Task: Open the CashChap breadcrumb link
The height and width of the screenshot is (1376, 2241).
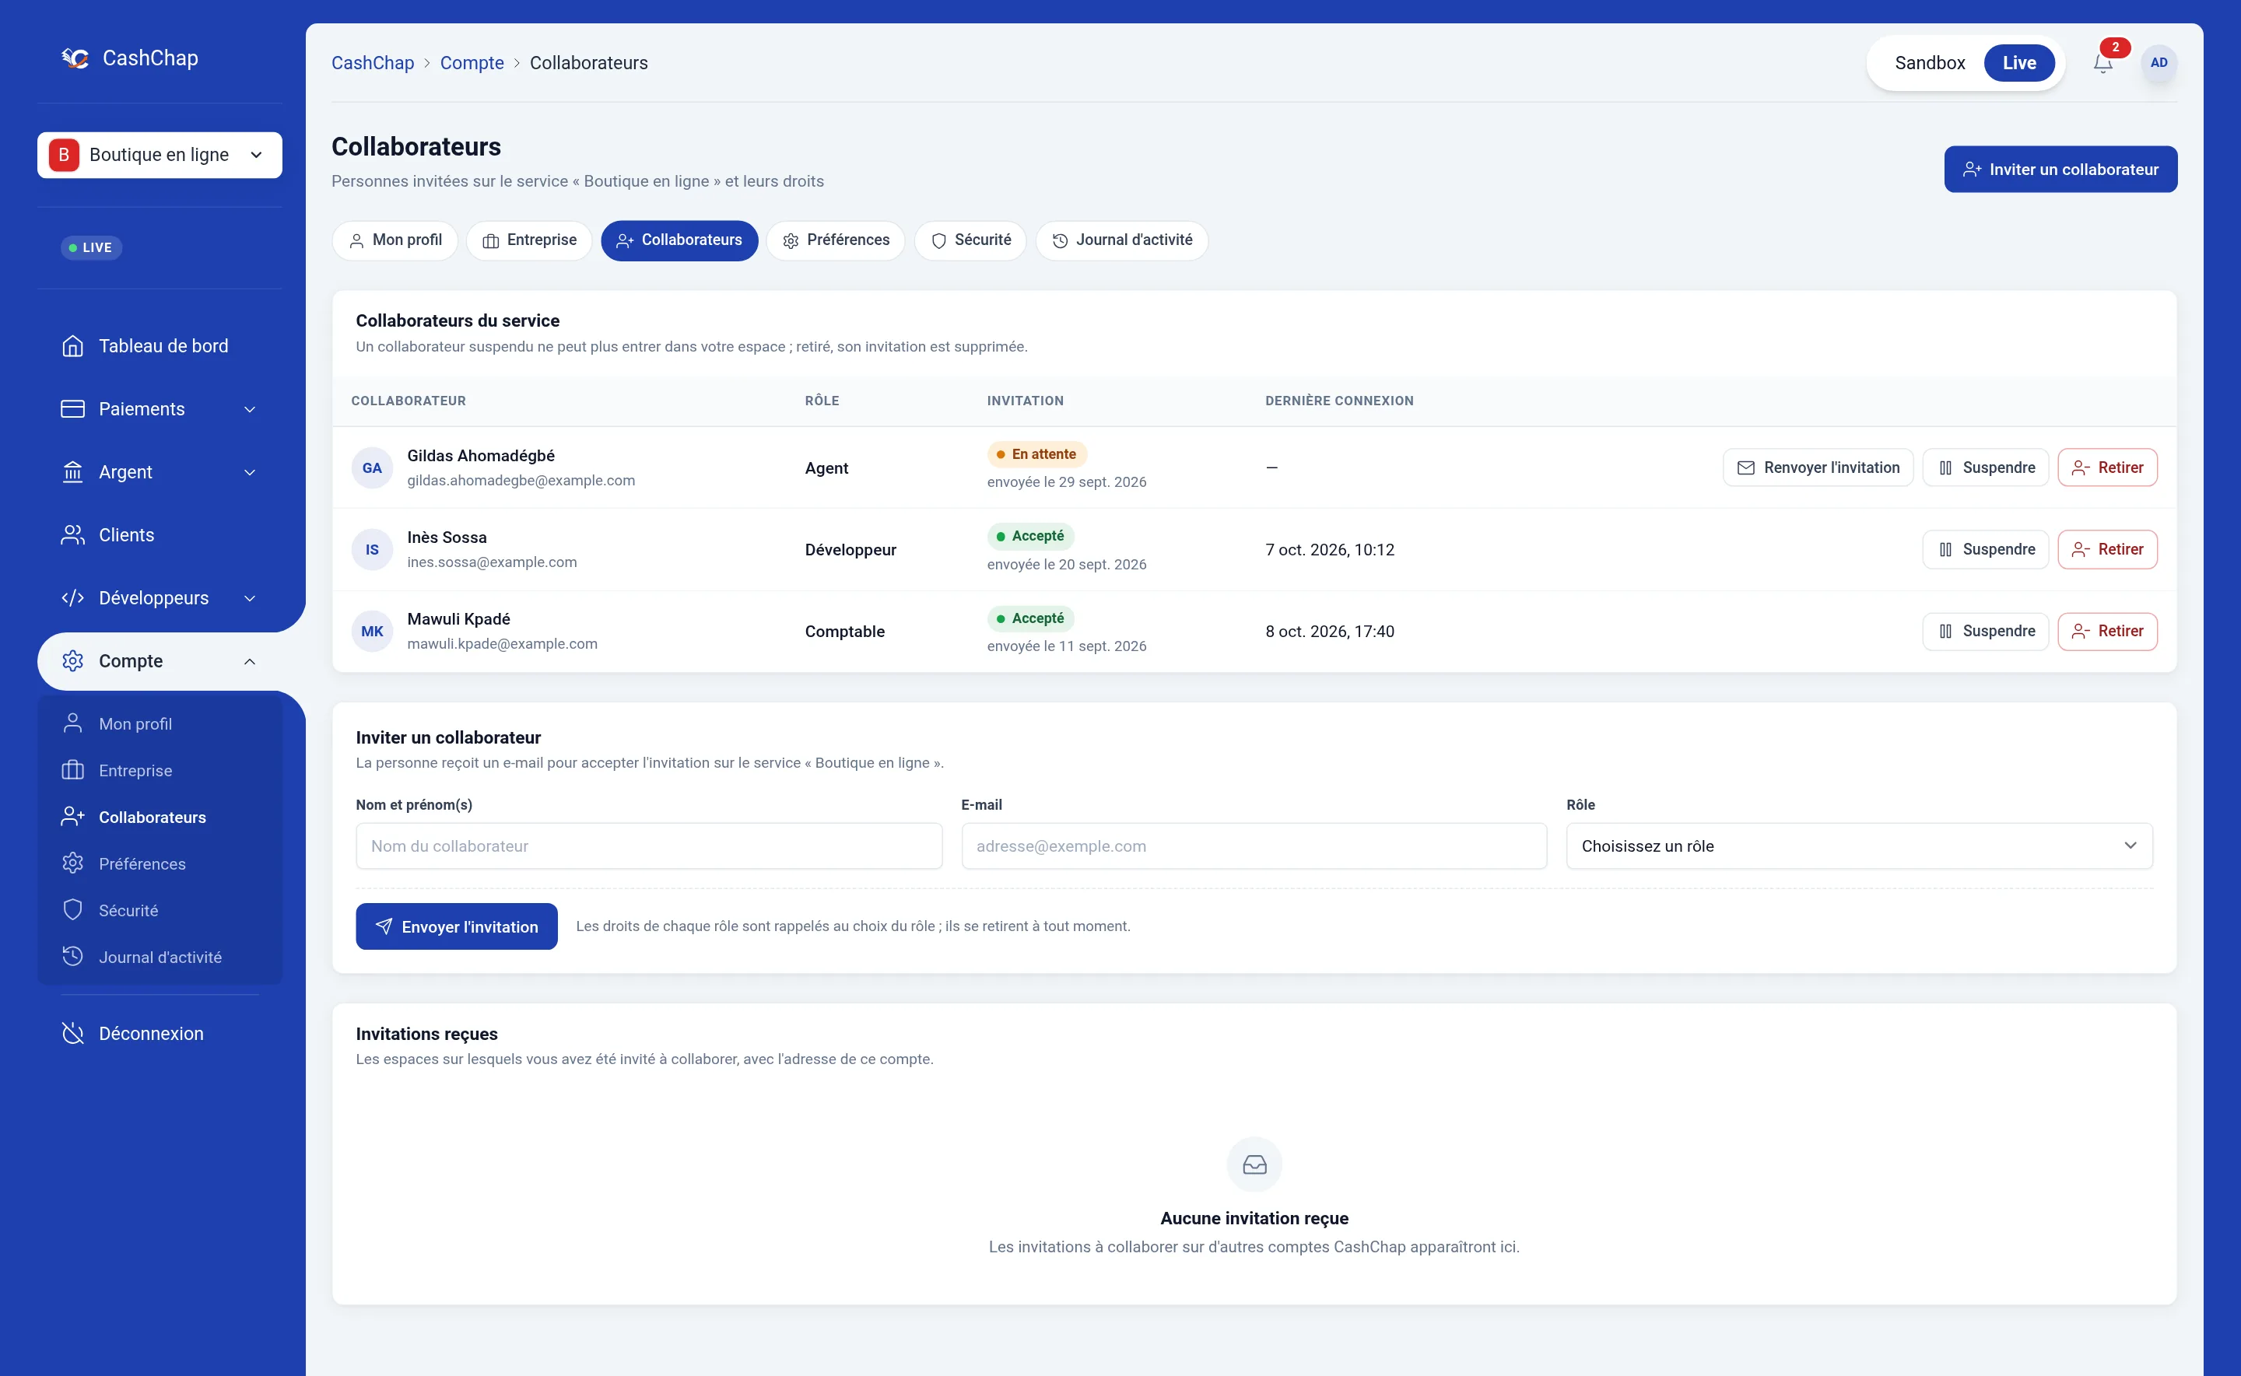Action: pyautogui.click(x=372, y=63)
